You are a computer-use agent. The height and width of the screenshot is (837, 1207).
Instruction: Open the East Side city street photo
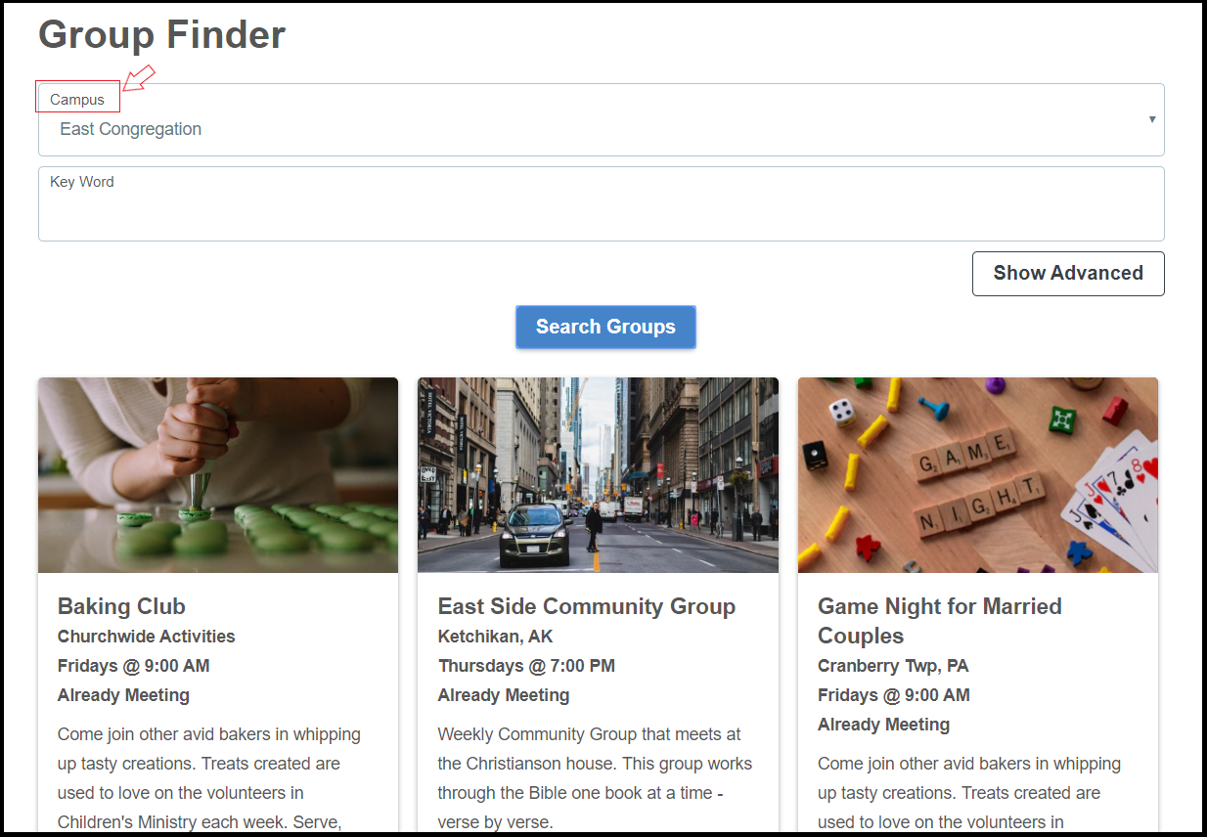coord(598,475)
